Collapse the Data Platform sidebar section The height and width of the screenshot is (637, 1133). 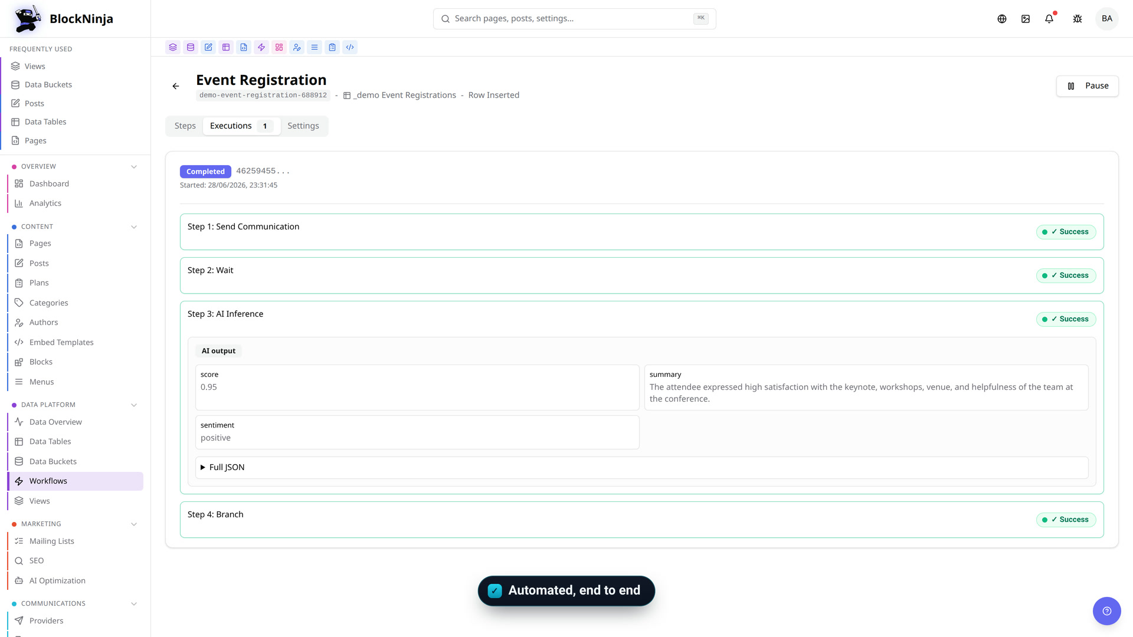(x=134, y=405)
